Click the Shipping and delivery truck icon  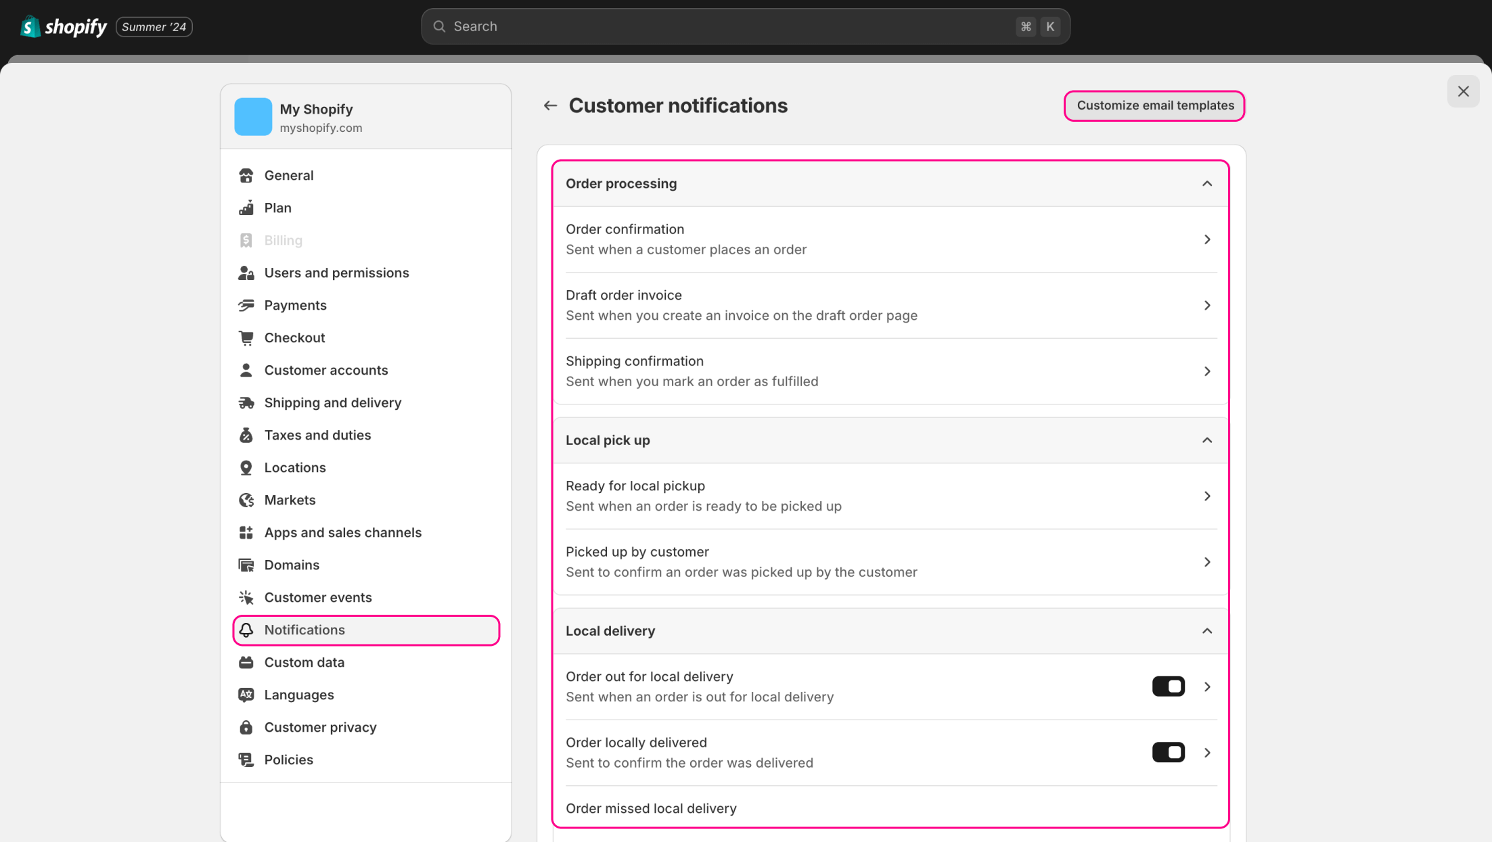click(246, 402)
